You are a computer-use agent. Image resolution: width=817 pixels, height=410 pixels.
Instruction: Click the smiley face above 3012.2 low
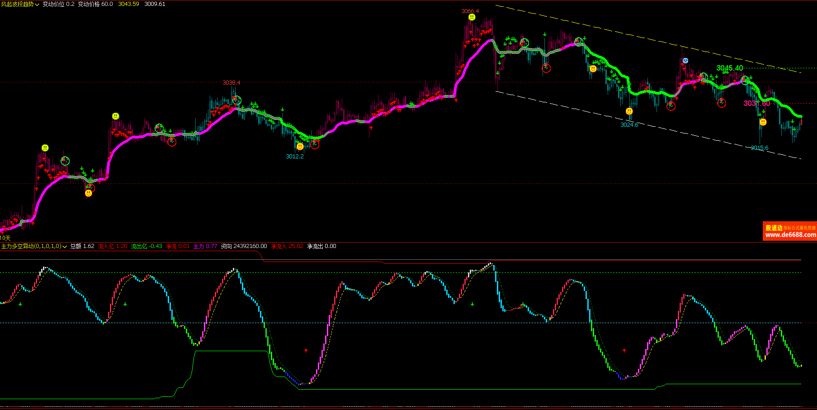300,147
